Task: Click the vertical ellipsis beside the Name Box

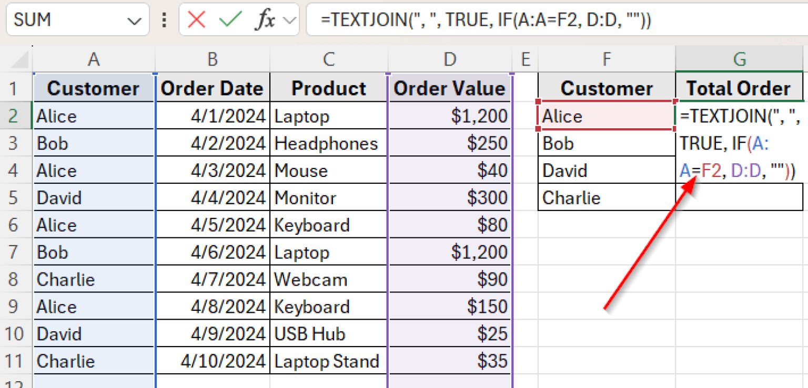Action: tap(164, 19)
